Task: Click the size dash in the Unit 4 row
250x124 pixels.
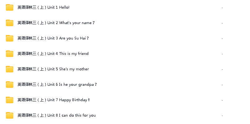Action: (222, 54)
